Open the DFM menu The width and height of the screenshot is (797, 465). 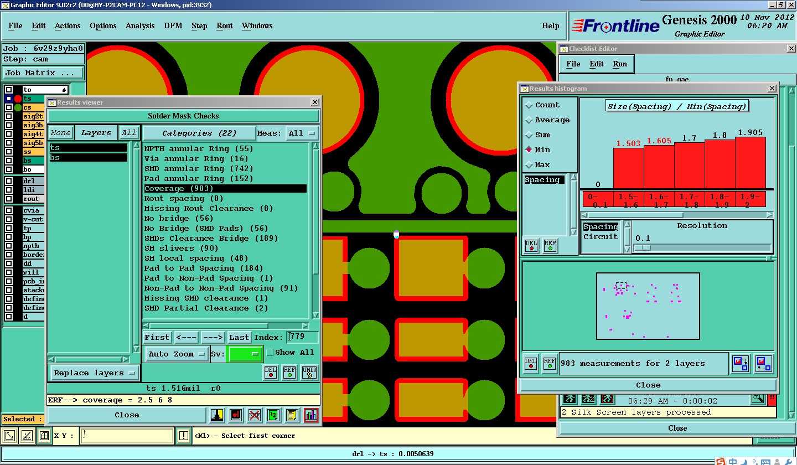(173, 26)
